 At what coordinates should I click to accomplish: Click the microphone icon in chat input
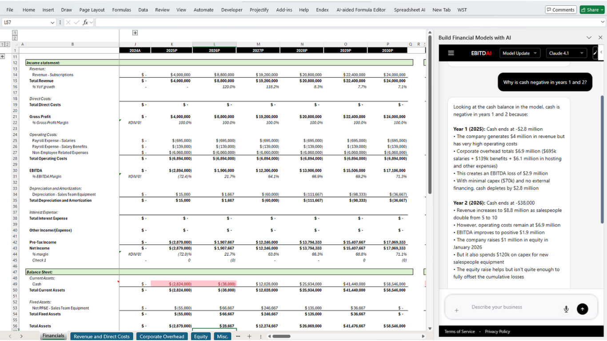pos(566,309)
